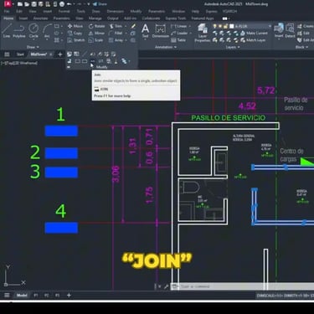
Task: Switch to the P1 layout tab
Action: click(x=36, y=295)
